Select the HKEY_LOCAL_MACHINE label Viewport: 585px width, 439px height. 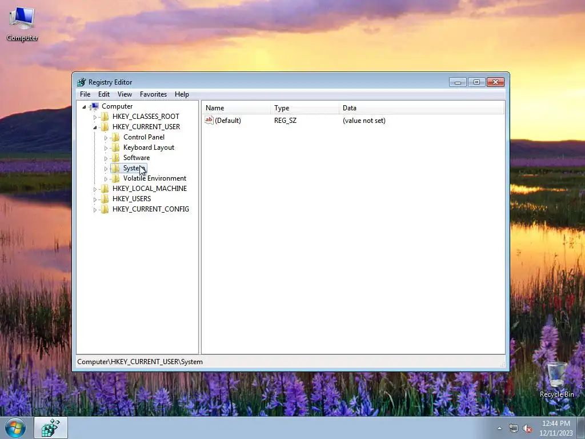point(150,189)
